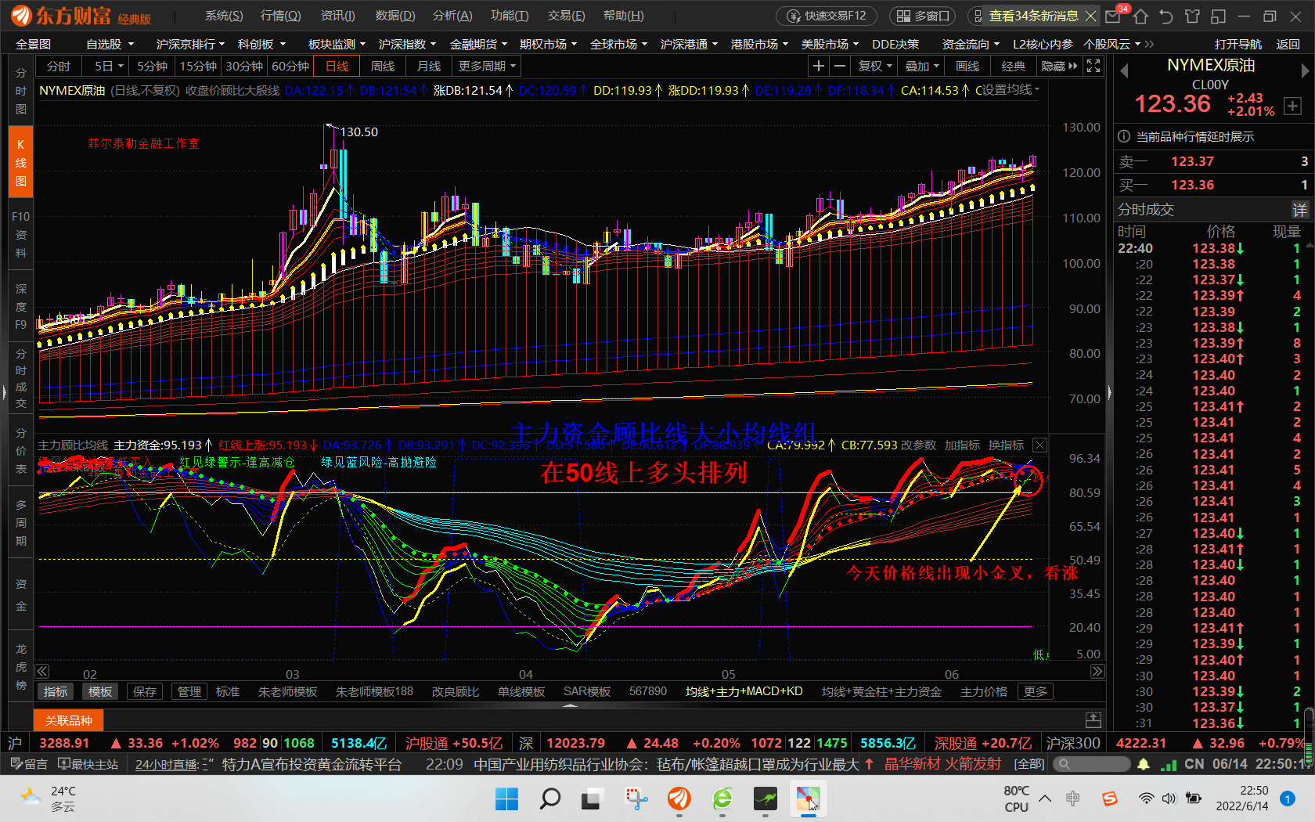This screenshot has height=822, width=1315.
Task: Toggle 画线 drawing mode
Action: pyautogui.click(x=967, y=67)
